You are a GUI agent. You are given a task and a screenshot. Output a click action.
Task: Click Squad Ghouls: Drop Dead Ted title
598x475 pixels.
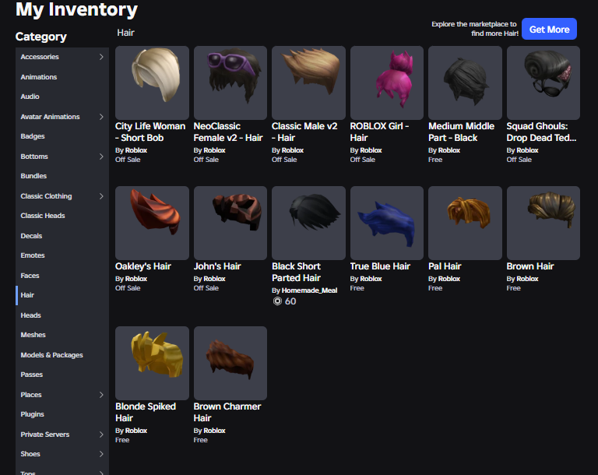pyautogui.click(x=541, y=132)
